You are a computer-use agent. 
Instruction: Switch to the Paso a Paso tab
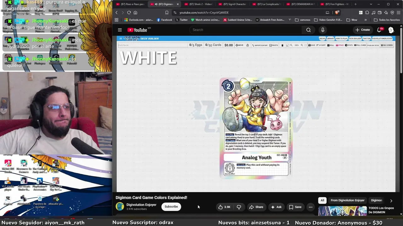[x=130, y=4]
